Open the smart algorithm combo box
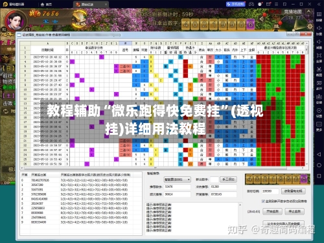324x243 pixels. (x=178, y=179)
